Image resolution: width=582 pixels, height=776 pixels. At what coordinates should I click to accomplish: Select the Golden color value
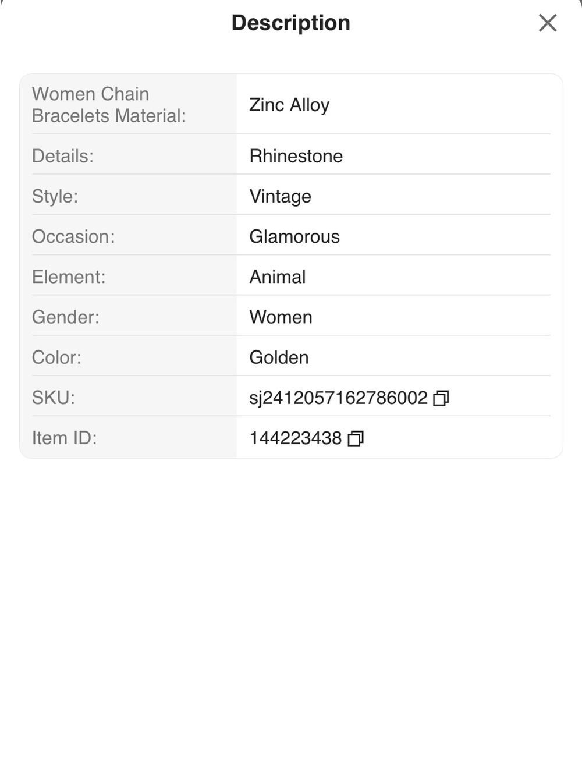tap(279, 357)
